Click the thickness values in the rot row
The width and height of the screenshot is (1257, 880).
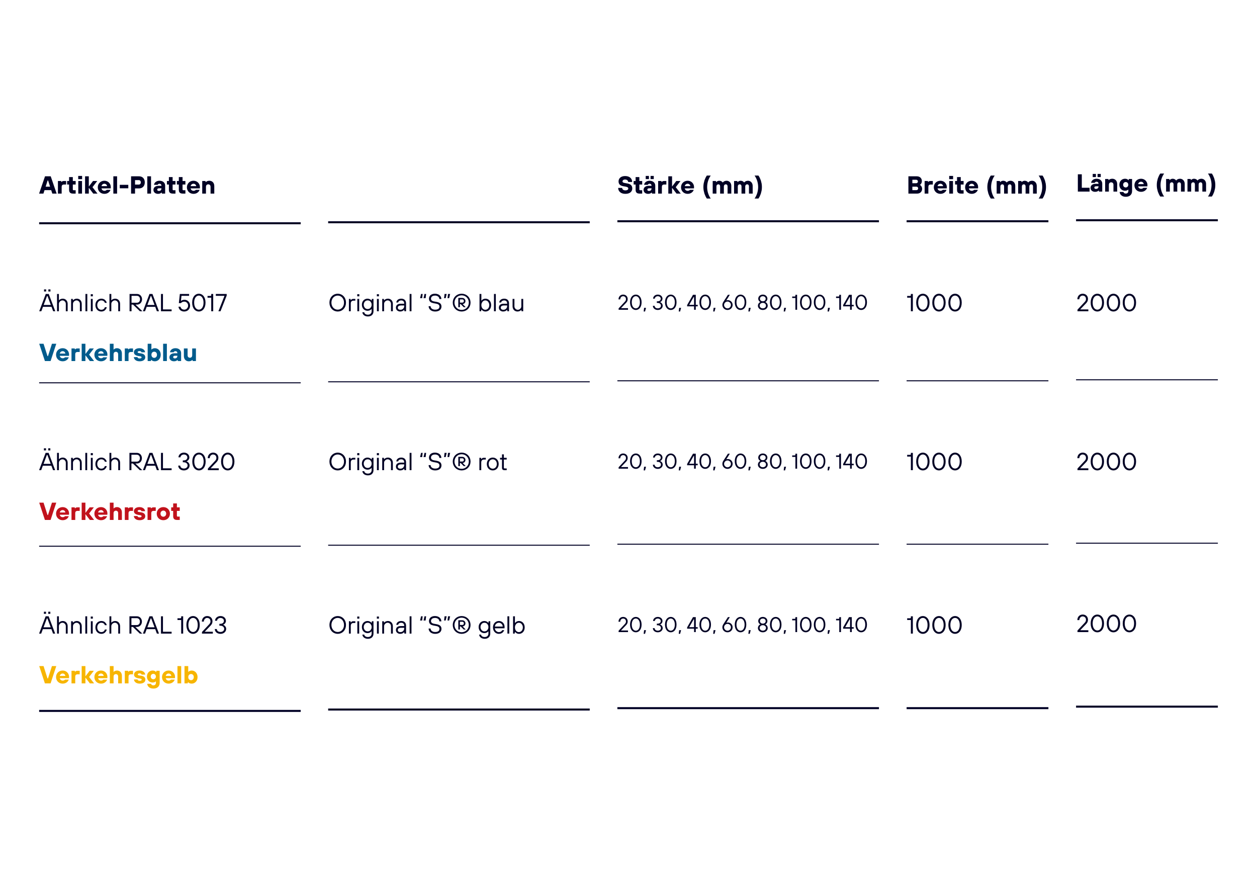[742, 462]
